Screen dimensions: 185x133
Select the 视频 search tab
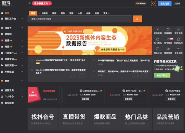coord(54,13)
